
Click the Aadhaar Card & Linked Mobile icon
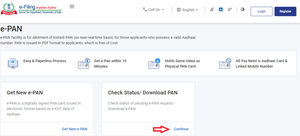(x=225, y=63)
